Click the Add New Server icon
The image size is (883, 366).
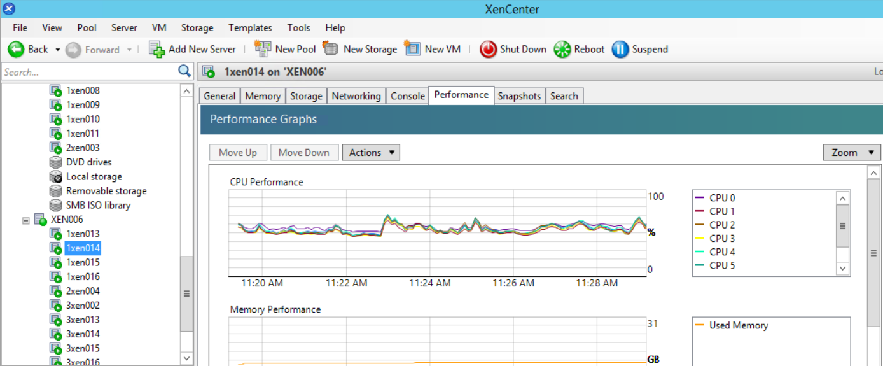(156, 49)
